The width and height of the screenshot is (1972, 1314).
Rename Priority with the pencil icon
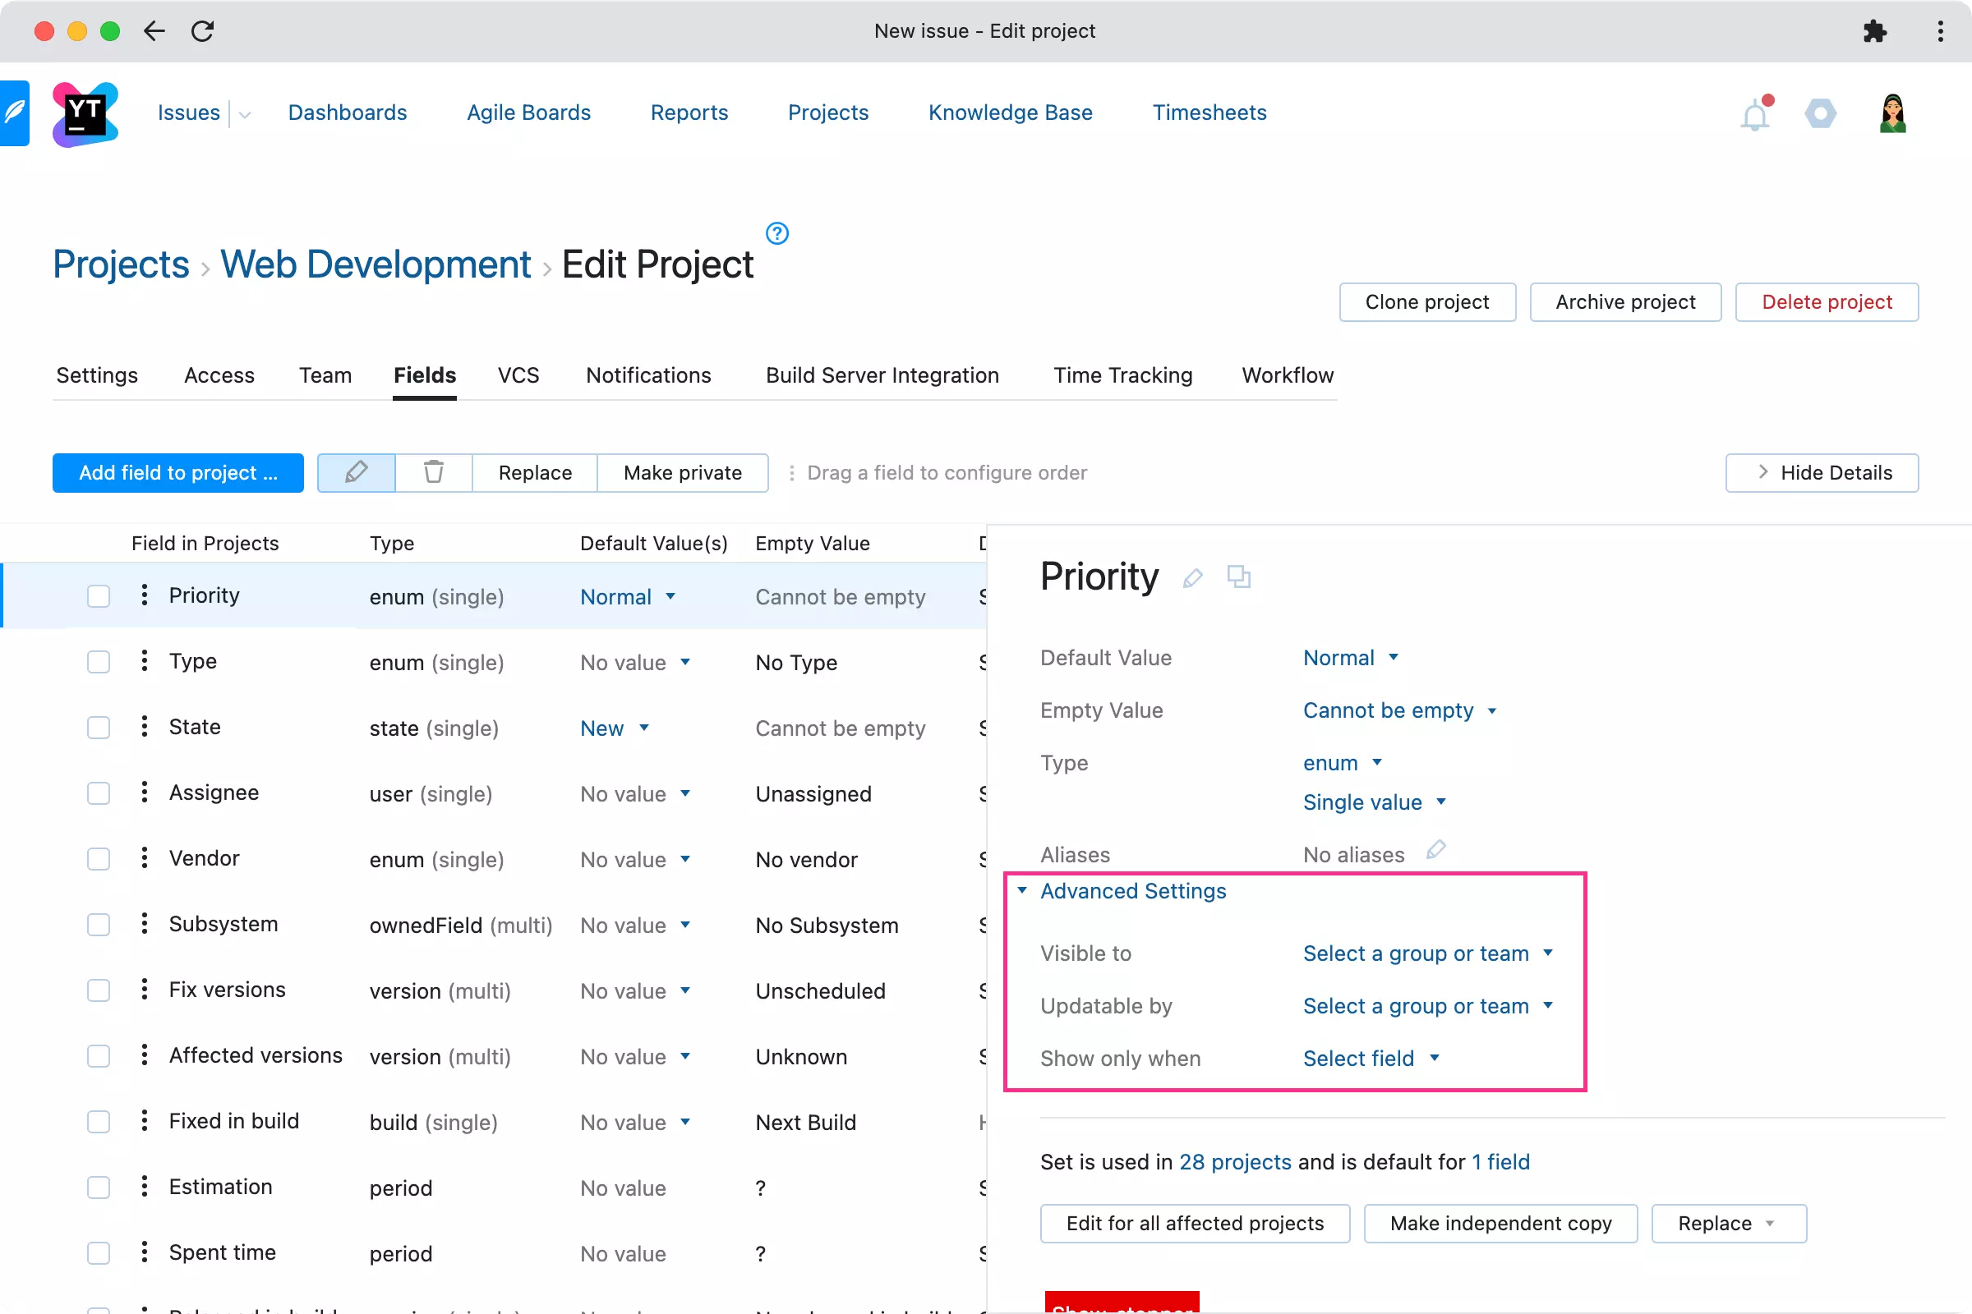pyautogui.click(x=1192, y=577)
